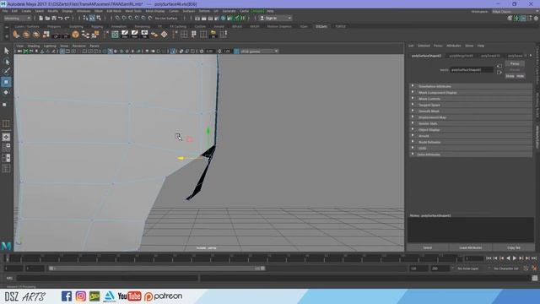Click the Load Attributes button
540x304 pixels.
coord(470,247)
